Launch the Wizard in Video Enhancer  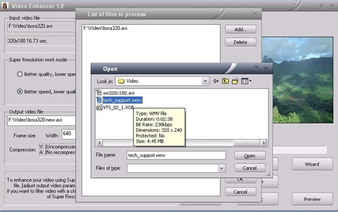click(312, 164)
